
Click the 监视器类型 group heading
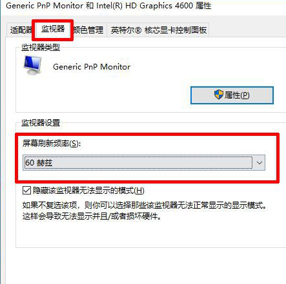click(41, 47)
